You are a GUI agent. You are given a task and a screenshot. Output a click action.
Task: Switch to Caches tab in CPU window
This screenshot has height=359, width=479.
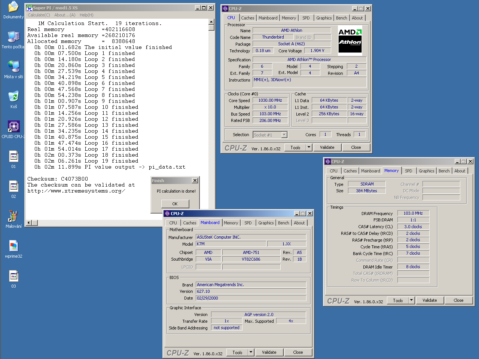click(247, 18)
